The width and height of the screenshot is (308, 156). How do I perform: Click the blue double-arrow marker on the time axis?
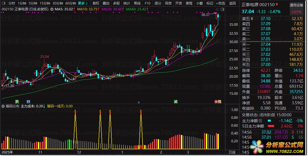coord(138,102)
